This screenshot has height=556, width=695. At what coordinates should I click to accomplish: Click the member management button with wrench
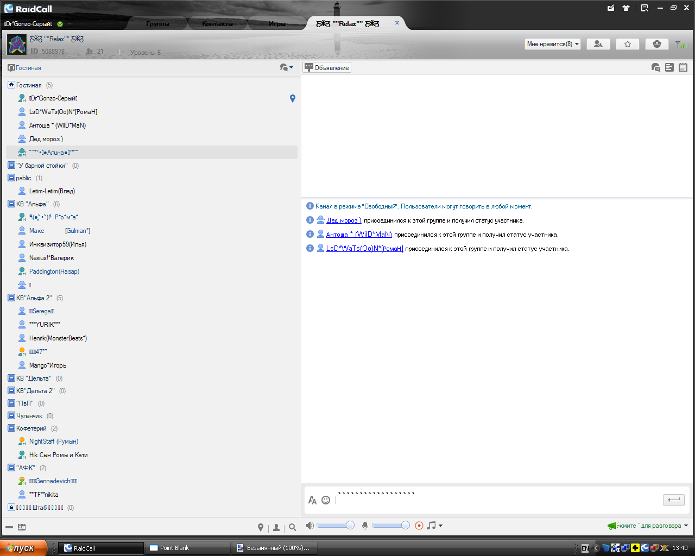coord(598,44)
